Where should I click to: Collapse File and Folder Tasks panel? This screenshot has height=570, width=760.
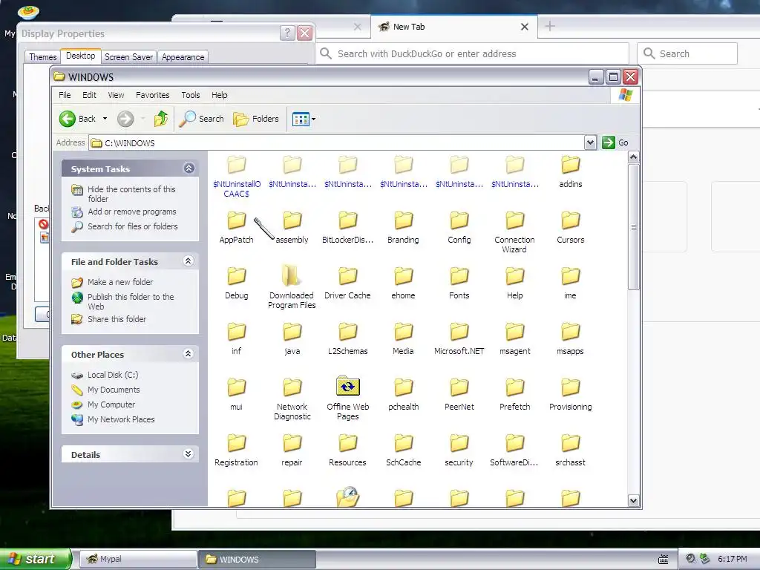189,261
